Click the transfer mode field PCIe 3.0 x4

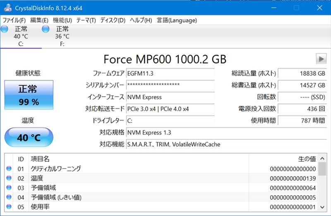click(170, 109)
